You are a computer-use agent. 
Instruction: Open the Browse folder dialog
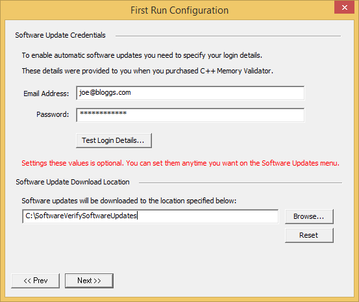pos(309,216)
